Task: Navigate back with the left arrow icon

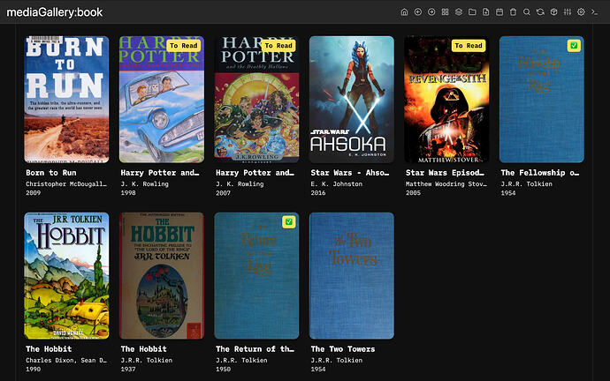Action: click(418, 12)
